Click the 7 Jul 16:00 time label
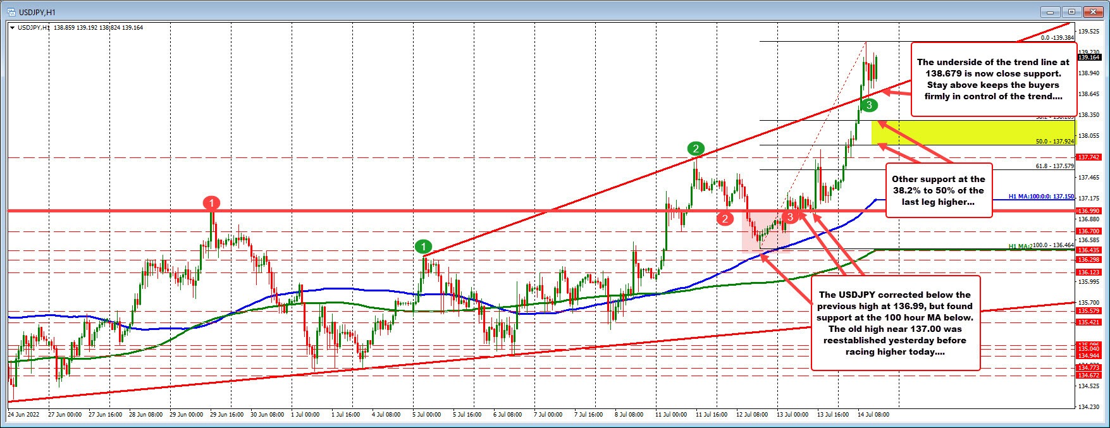This screenshot has height=428, width=1110. click(590, 415)
